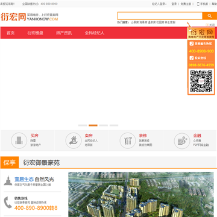The image size is (217, 217).
Task: Open the 买房 building icon
Action: click(x=19, y=140)
